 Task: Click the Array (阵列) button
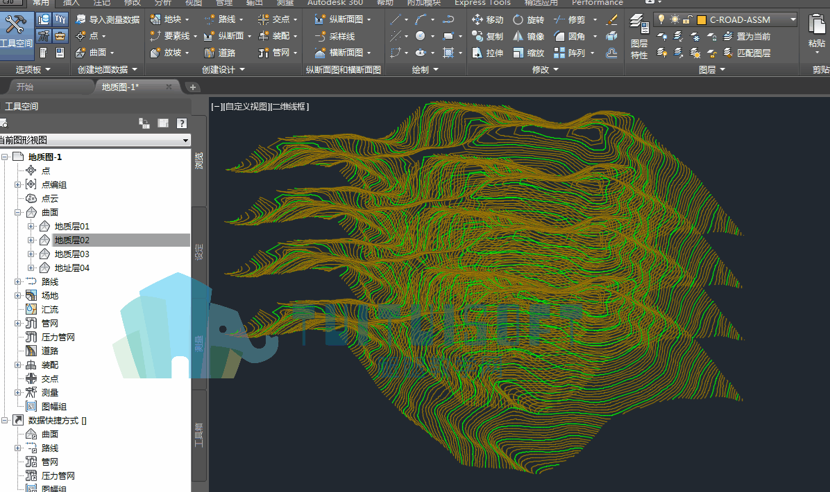pyautogui.click(x=570, y=52)
